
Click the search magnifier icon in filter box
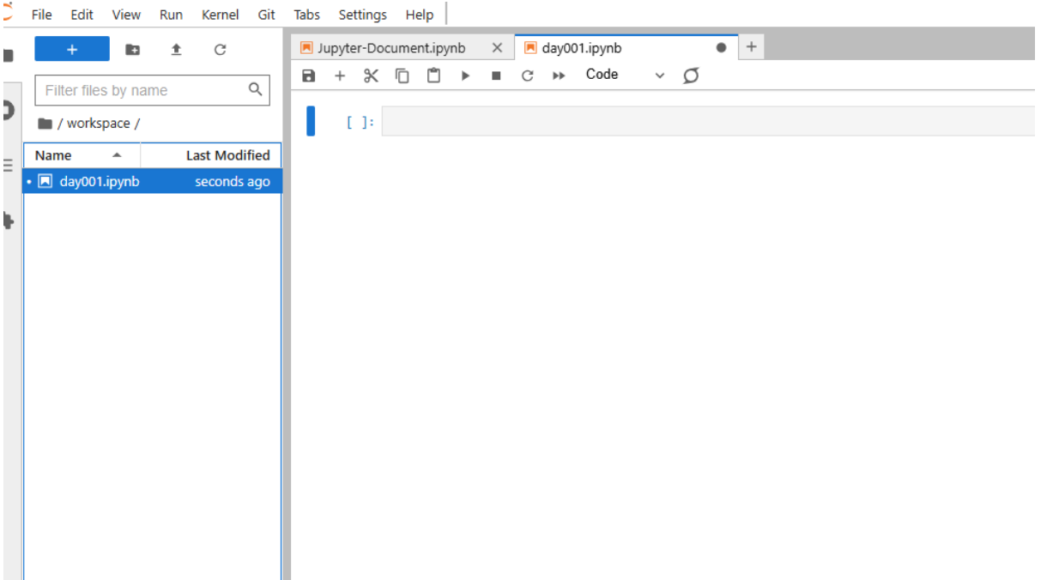255,88
